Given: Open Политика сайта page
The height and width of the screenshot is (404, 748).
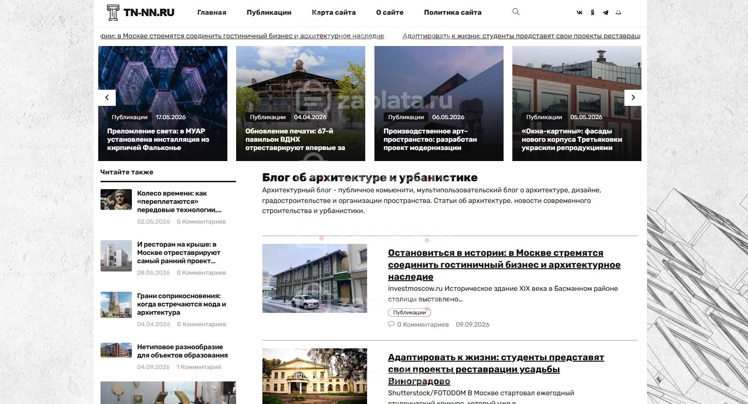Looking at the screenshot, I should [x=453, y=12].
